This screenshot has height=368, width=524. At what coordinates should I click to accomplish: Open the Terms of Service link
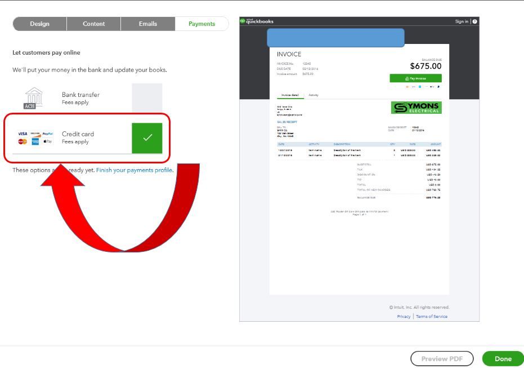coord(432,317)
